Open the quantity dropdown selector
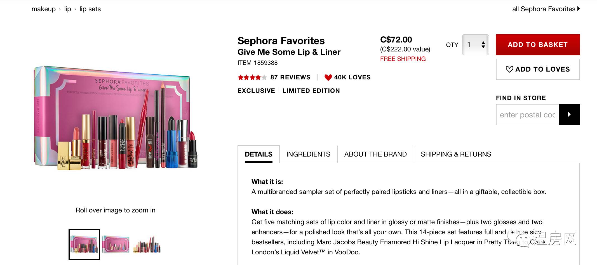 475,45
